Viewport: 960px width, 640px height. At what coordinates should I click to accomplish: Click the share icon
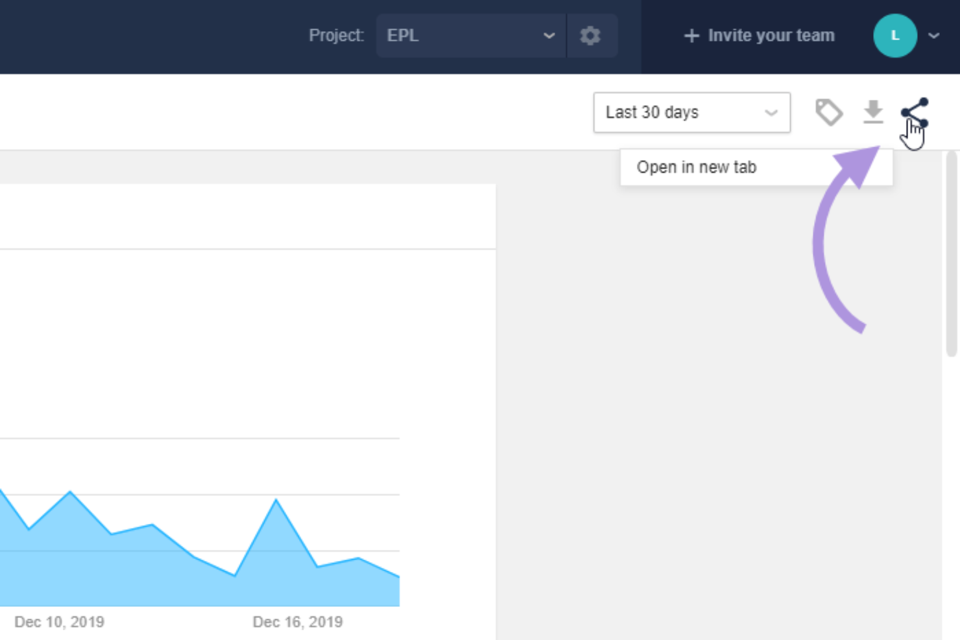pyautogui.click(x=914, y=112)
